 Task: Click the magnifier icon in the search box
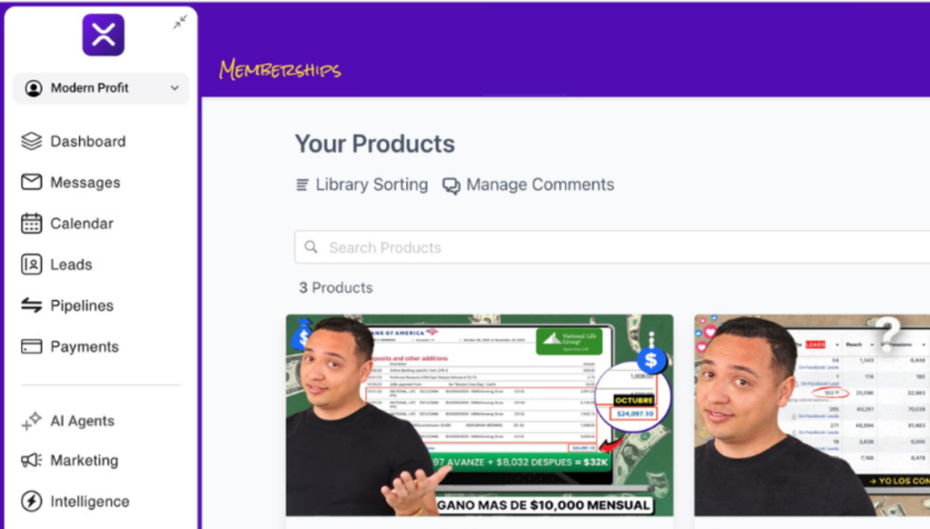point(311,247)
